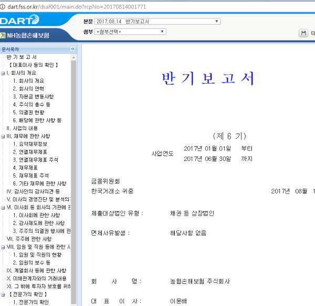This screenshot has height=306, width=315.
Task: Select 3. 연결재무제표 주석 tree item
Action: click(36, 160)
